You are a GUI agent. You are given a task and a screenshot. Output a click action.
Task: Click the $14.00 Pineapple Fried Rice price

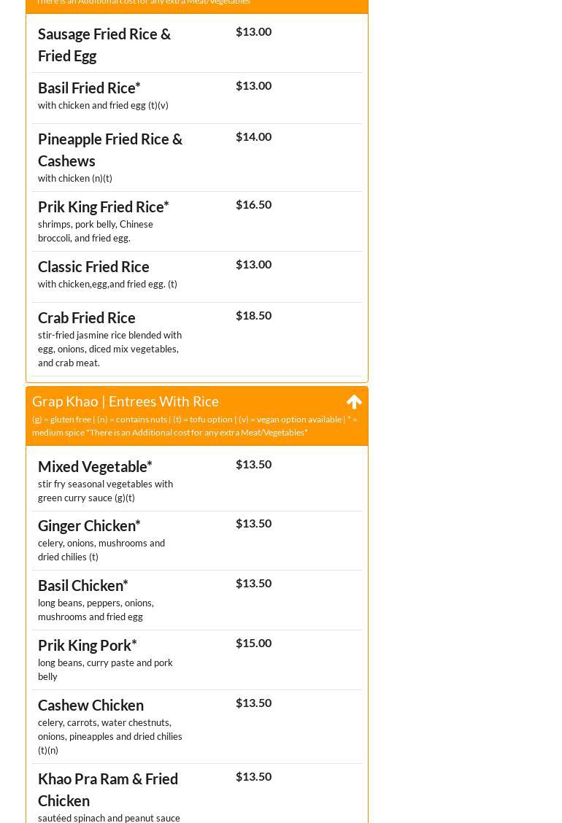253,136
